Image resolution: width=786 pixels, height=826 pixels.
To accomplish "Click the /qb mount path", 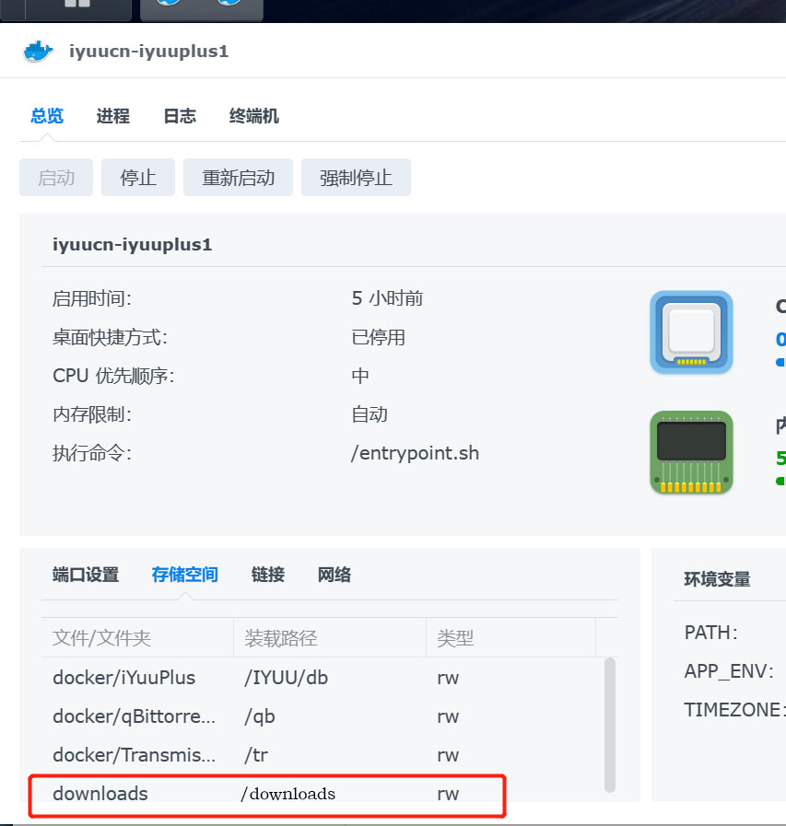I will click(x=260, y=716).
